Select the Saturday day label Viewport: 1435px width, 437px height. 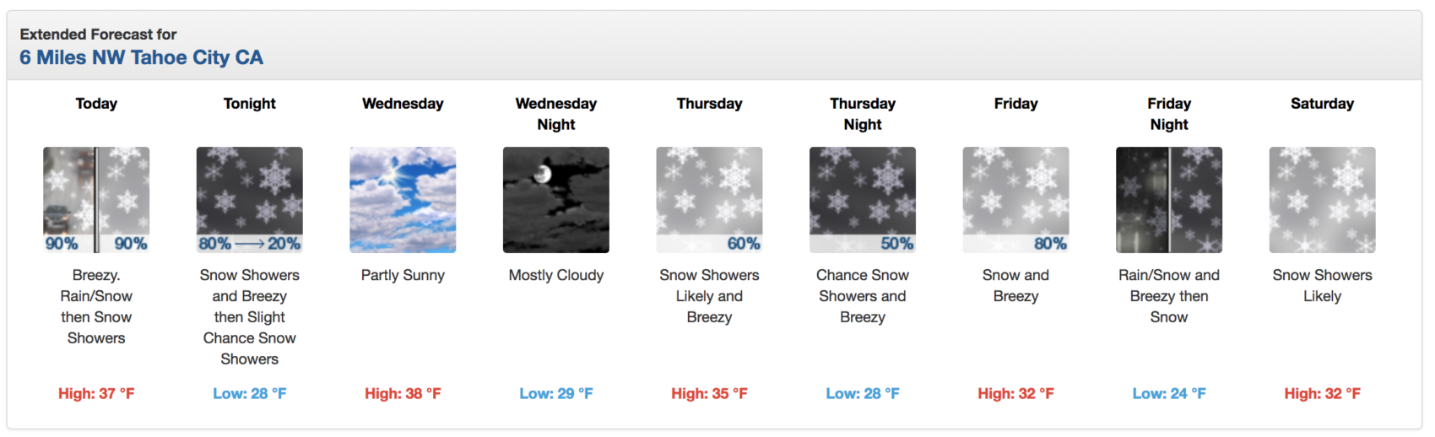pyautogui.click(x=1323, y=104)
